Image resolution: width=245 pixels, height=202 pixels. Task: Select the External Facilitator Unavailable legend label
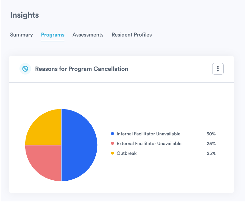coord(149,144)
